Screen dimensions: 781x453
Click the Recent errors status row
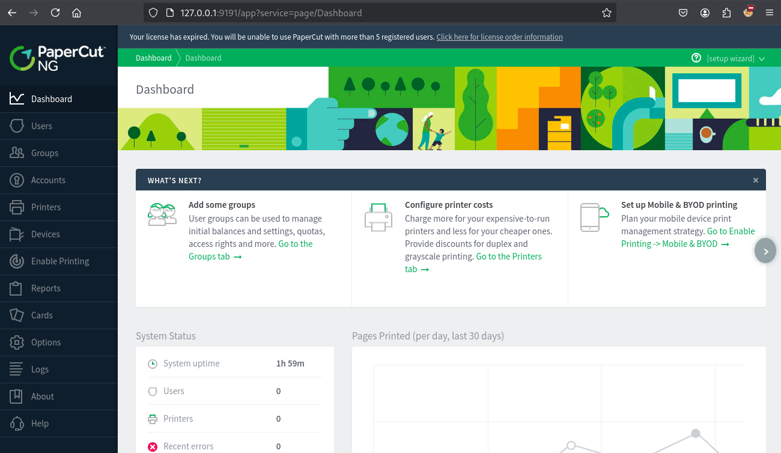click(235, 446)
